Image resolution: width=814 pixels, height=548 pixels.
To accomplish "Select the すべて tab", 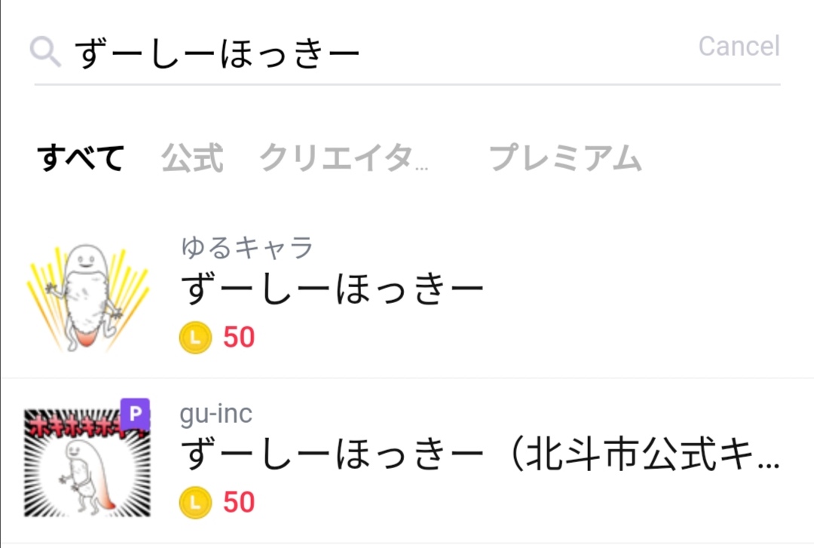I will point(81,158).
